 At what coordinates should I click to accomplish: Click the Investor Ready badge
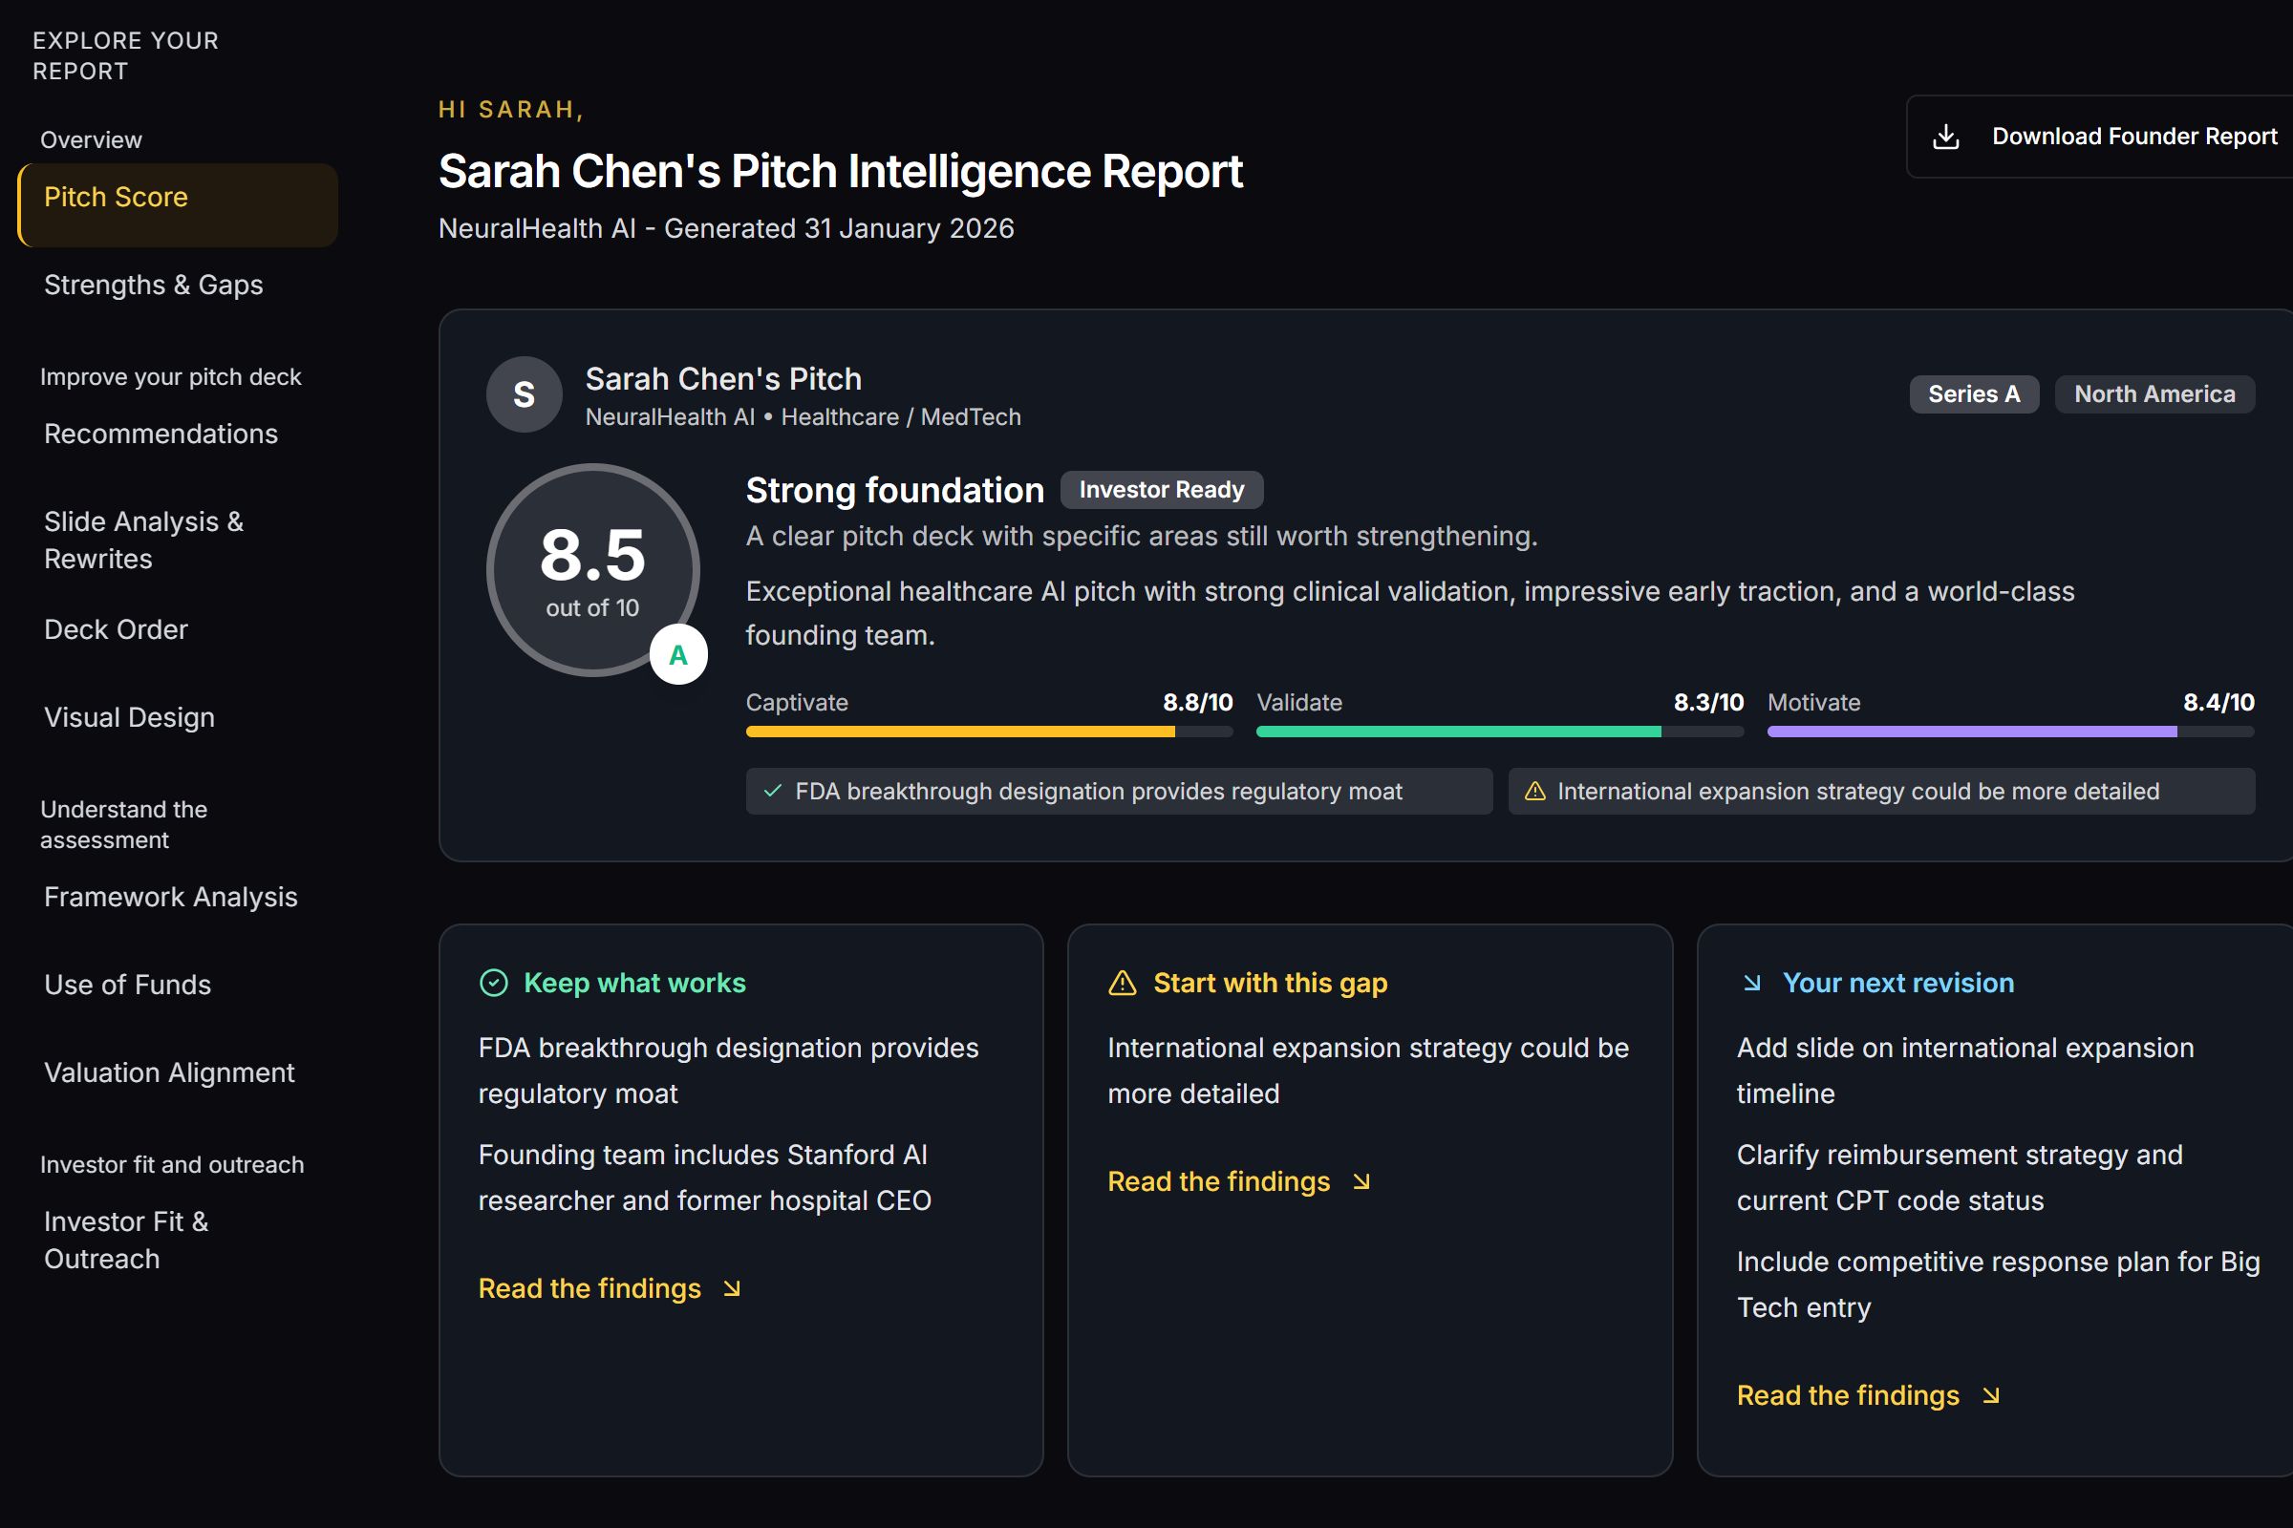pos(1162,489)
